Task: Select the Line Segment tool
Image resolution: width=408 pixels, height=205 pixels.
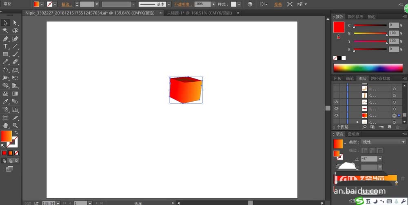Action: coord(15,46)
